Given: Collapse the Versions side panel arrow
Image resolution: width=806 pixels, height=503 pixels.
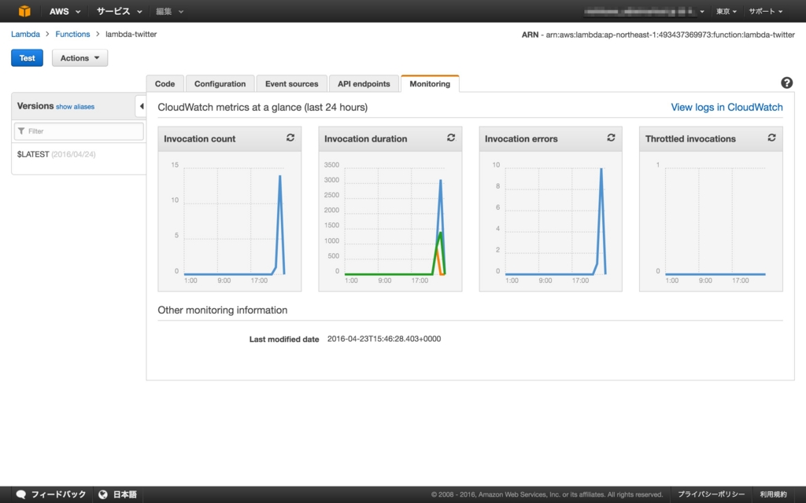Looking at the screenshot, I should pyautogui.click(x=141, y=106).
